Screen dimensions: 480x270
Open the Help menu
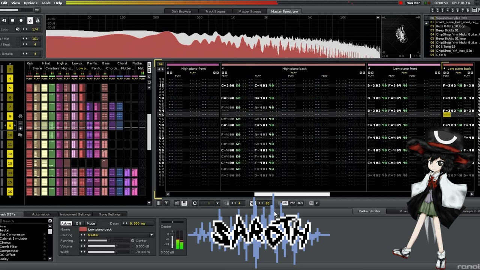(58, 3)
